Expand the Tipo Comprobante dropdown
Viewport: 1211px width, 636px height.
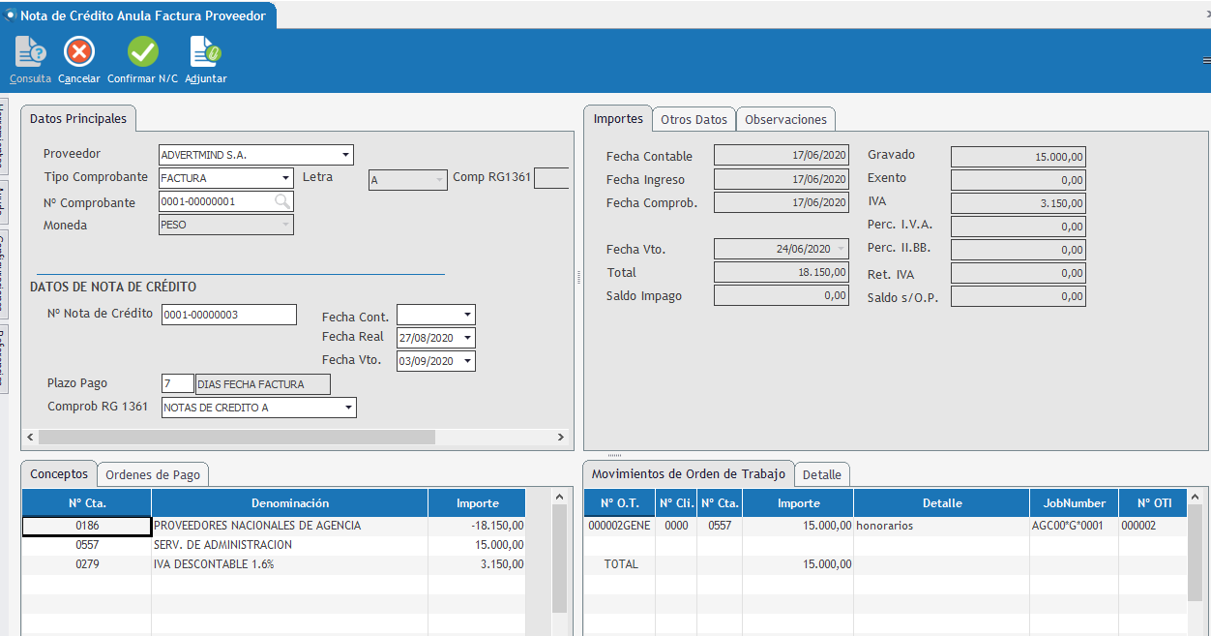coord(285,178)
